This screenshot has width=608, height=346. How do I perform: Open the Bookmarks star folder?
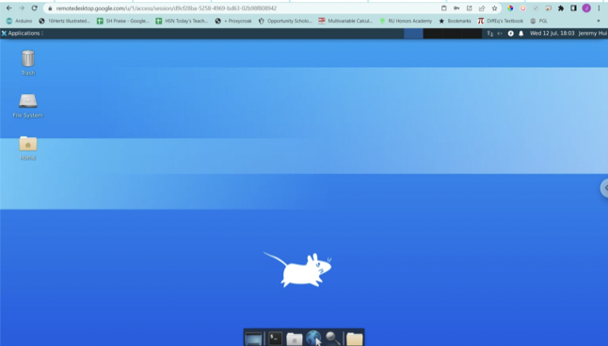[455, 21]
